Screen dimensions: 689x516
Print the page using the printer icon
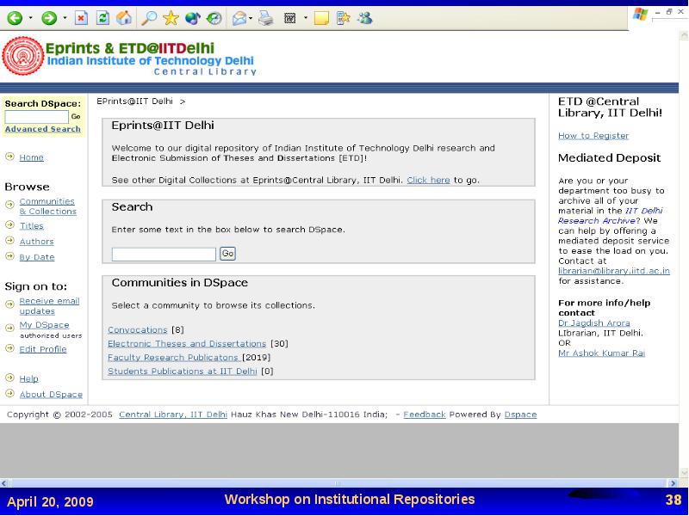[x=266, y=18]
